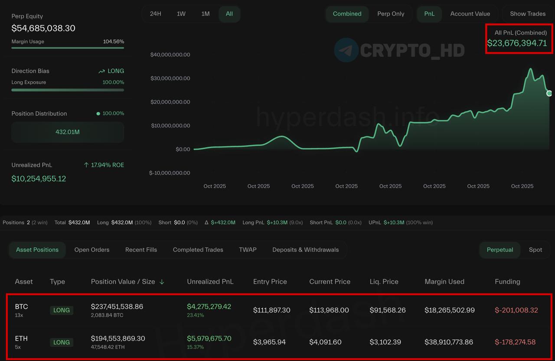Viewport: 555px width, 361px height.
Task: Switch to the Recent Fills tab
Action: [141, 250]
